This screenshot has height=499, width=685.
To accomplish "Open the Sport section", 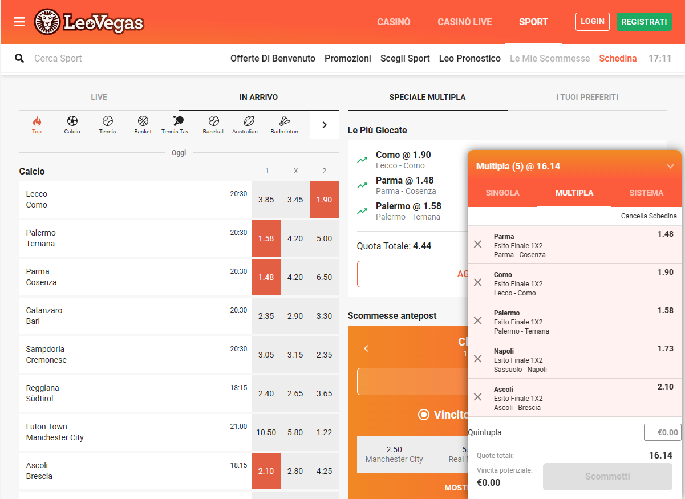I will point(533,22).
